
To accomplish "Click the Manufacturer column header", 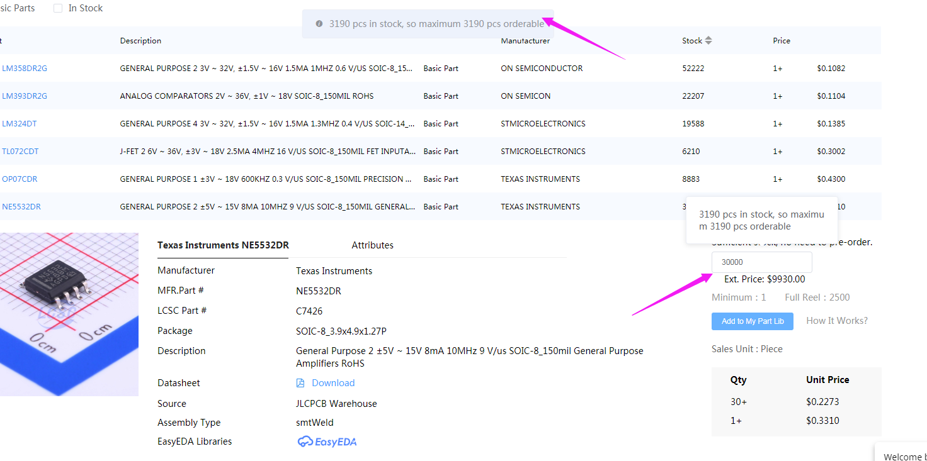I will point(525,41).
